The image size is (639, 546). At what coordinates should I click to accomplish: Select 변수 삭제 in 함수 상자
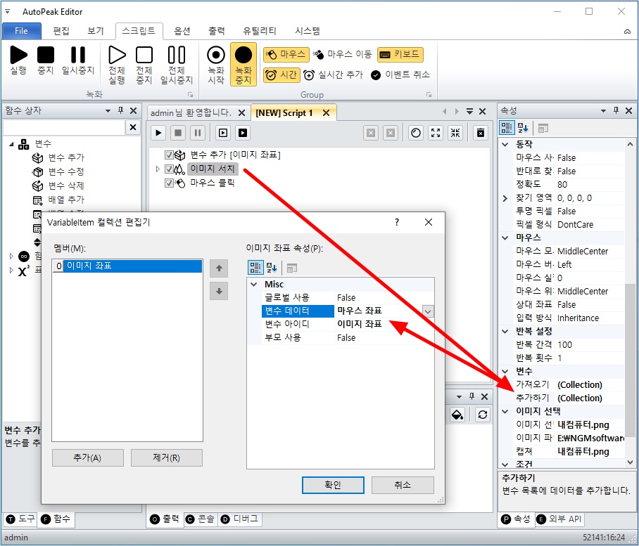pos(65,186)
